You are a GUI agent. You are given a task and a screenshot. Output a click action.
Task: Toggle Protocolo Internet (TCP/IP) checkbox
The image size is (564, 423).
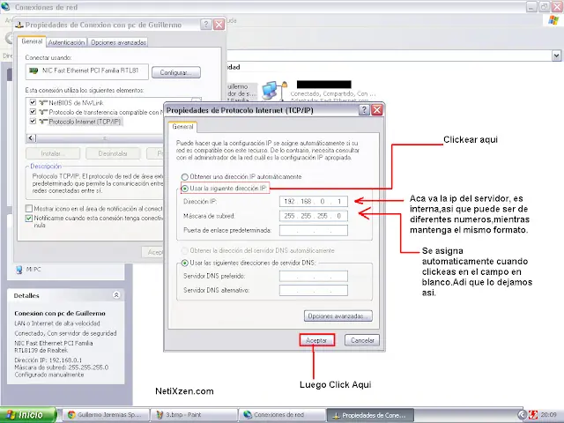33,122
